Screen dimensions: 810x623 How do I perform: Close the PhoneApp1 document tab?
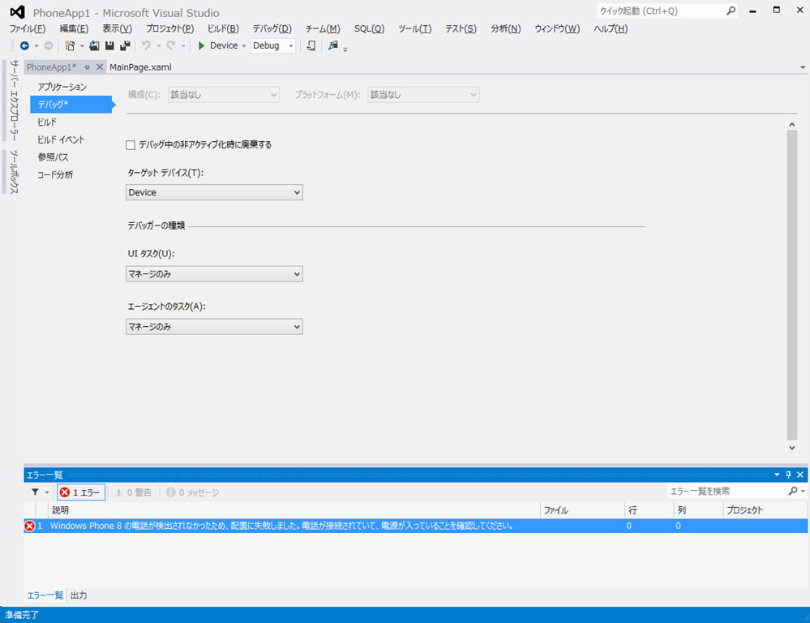(100, 67)
